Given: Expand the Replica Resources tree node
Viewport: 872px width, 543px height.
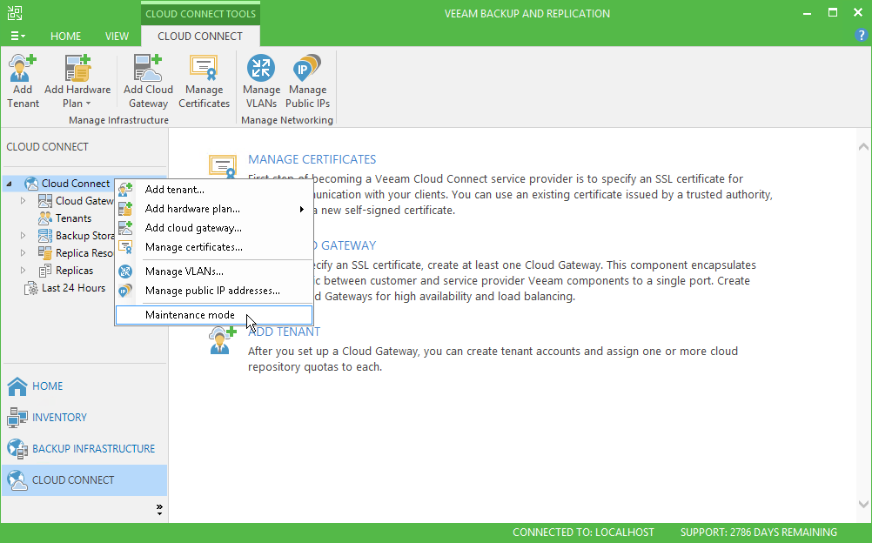Looking at the screenshot, I should click(x=23, y=253).
